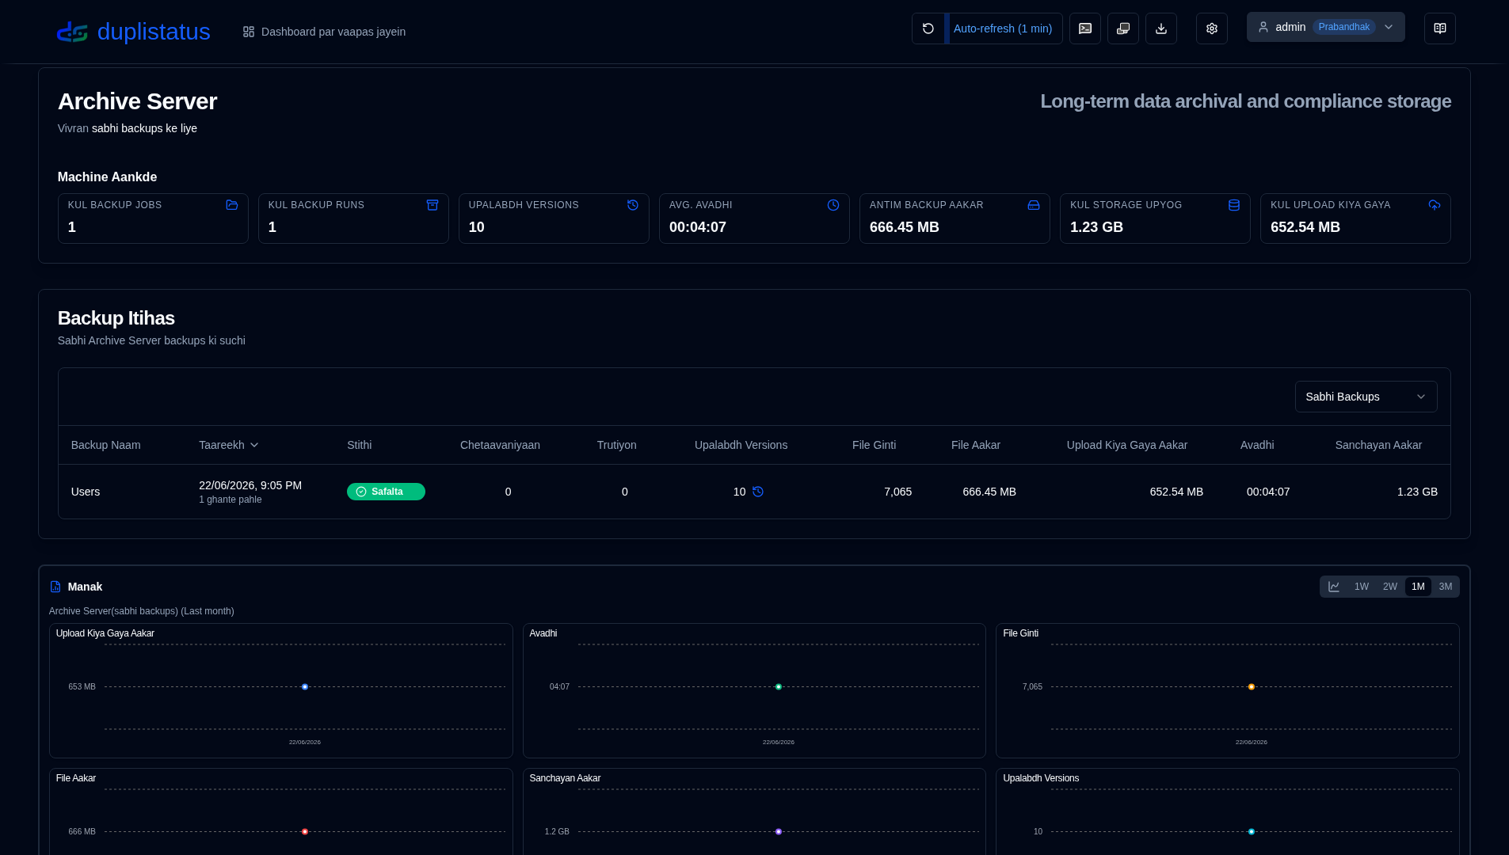Screen dimensions: 1509x855
Task: Expand the admin user menu
Action: (1326, 27)
